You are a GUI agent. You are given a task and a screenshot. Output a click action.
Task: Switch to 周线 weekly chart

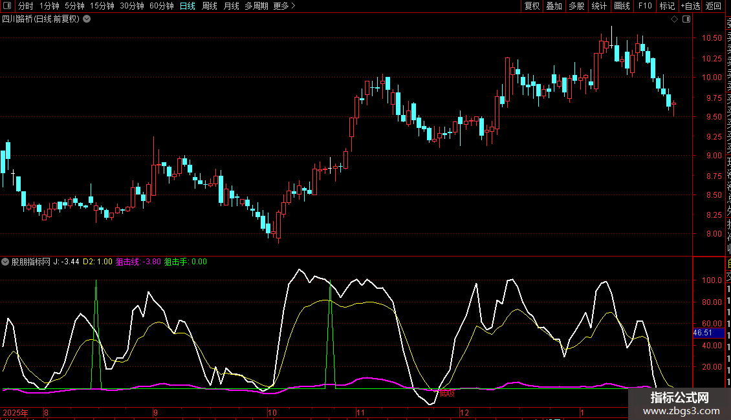[210, 6]
